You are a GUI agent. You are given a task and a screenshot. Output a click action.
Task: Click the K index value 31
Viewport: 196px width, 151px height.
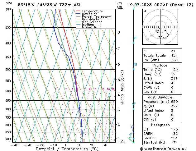pos(173,51)
